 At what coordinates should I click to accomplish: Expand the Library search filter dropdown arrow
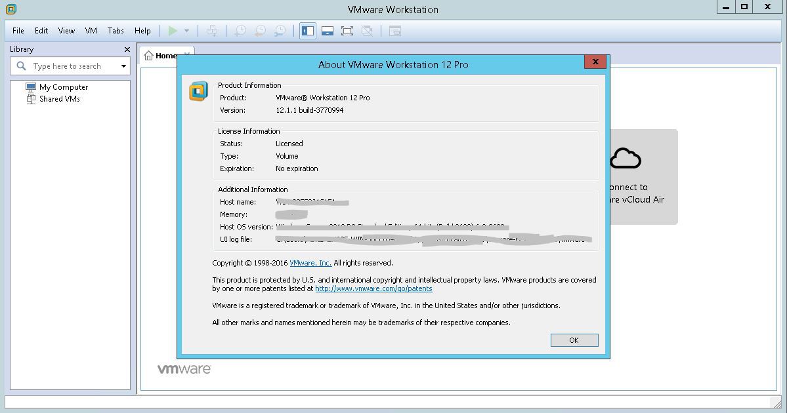click(123, 66)
